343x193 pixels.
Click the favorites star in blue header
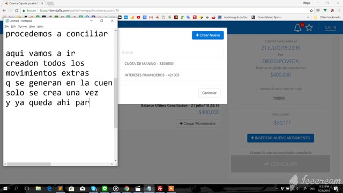coord(309,28)
